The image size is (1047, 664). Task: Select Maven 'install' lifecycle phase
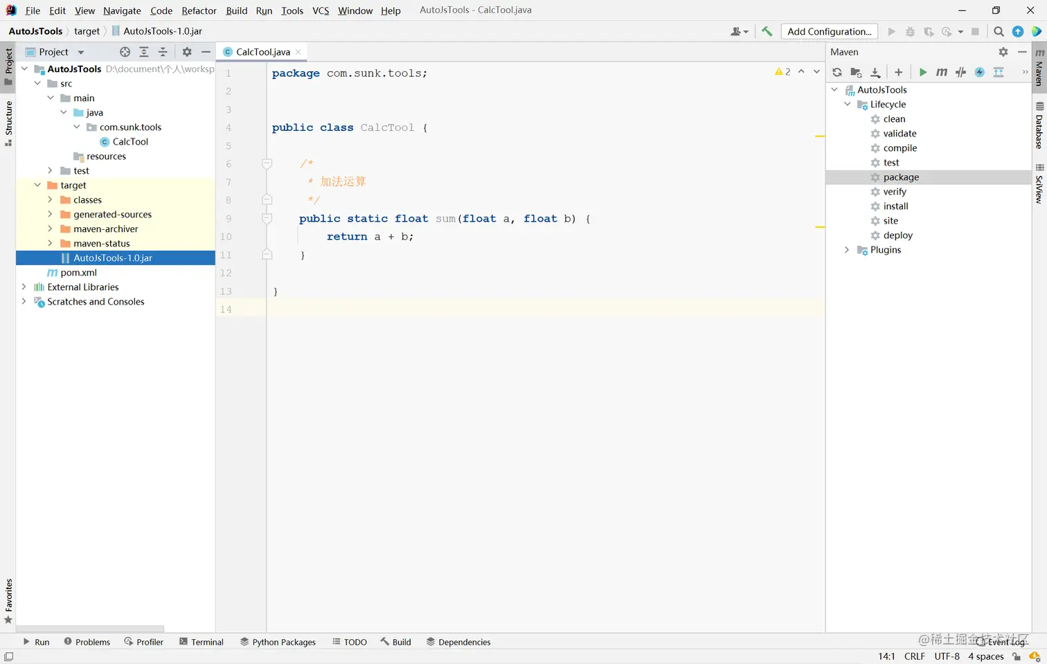coord(889,206)
